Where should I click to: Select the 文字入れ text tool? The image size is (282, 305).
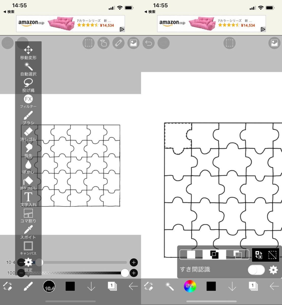click(x=28, y=200)
